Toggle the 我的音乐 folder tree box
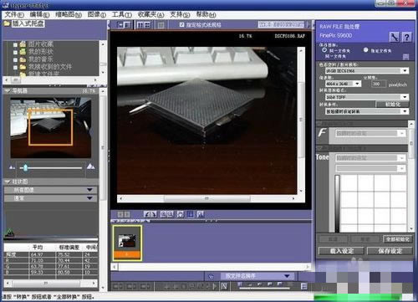418x302 pixels. (x=15, y=59)
